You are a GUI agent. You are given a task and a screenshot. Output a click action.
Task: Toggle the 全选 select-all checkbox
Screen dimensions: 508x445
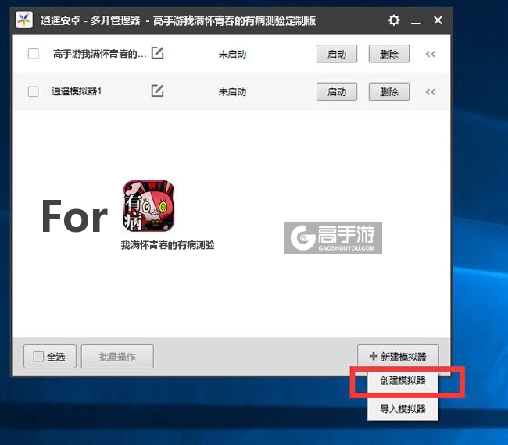pos(38,357)
